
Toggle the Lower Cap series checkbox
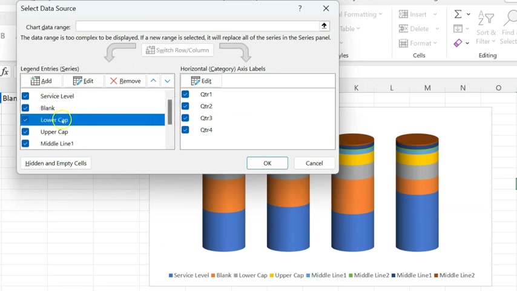[25, 120]
